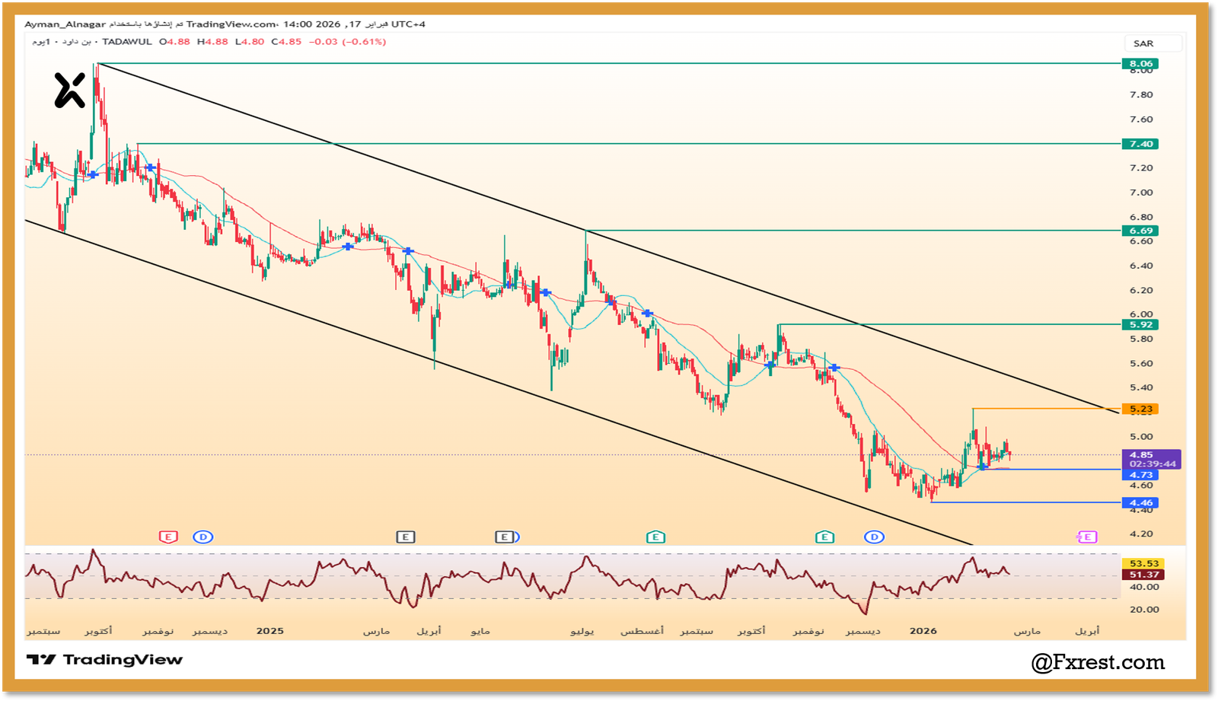Select the 8.06 resistance price label
The image size is (1218, 701).
pos(1140,63)
